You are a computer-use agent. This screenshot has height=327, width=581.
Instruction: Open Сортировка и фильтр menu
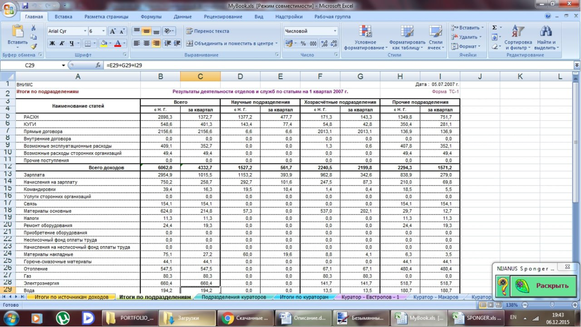(518, 37)
